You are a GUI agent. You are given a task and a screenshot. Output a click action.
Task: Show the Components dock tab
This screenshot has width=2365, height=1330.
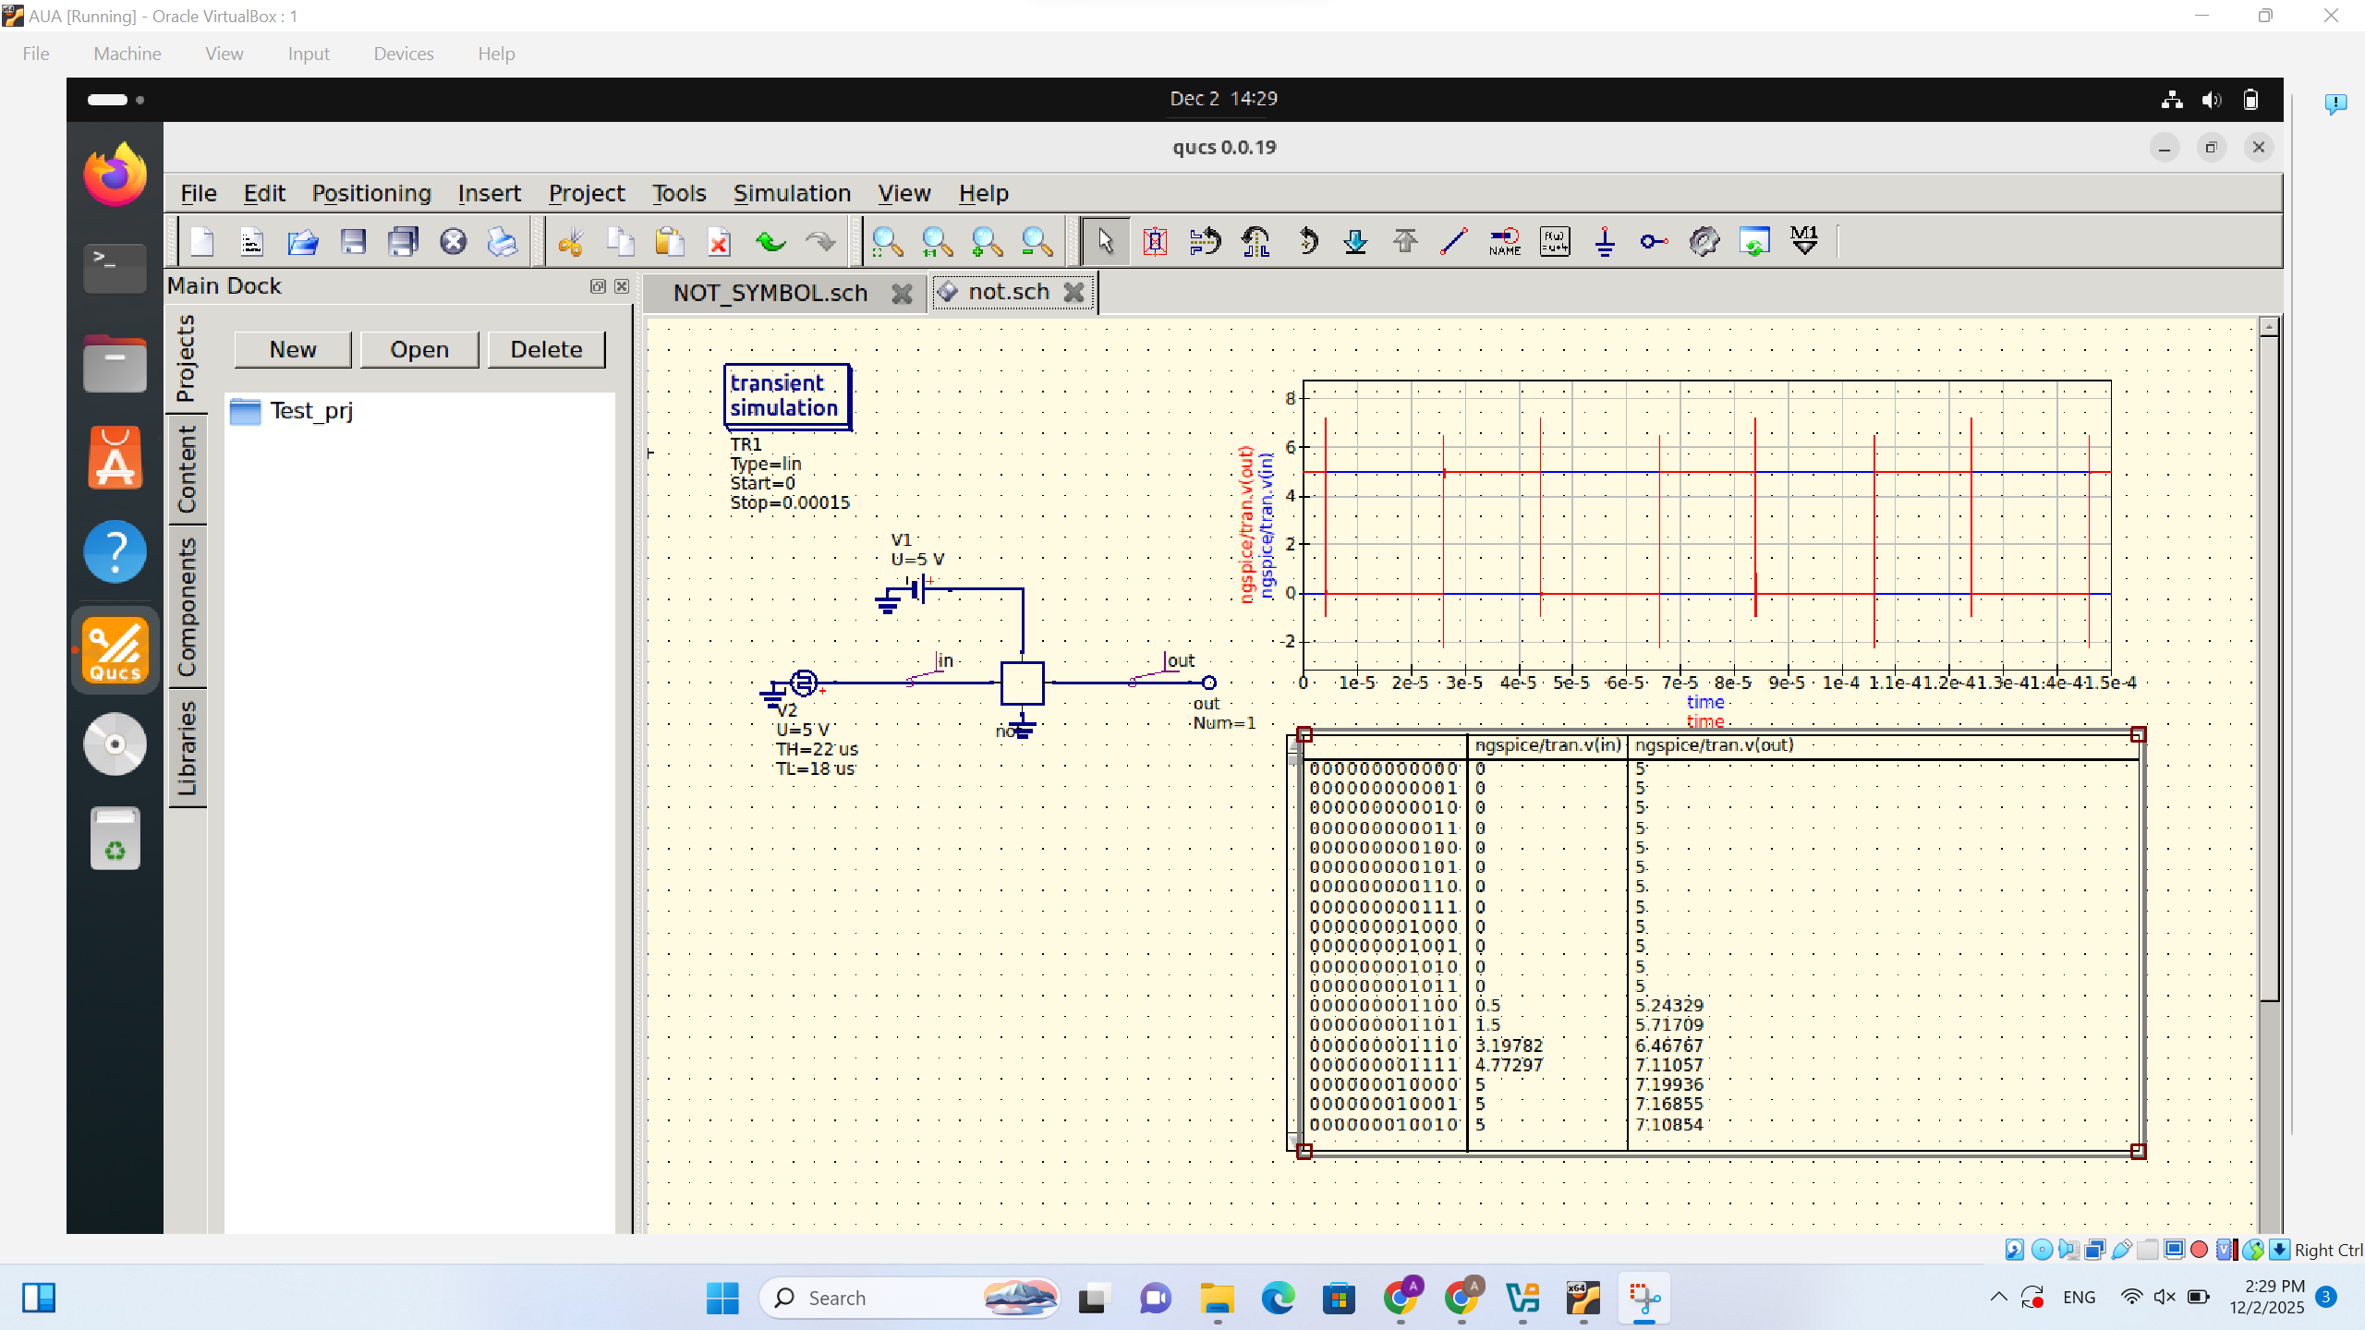click(187, 607)
